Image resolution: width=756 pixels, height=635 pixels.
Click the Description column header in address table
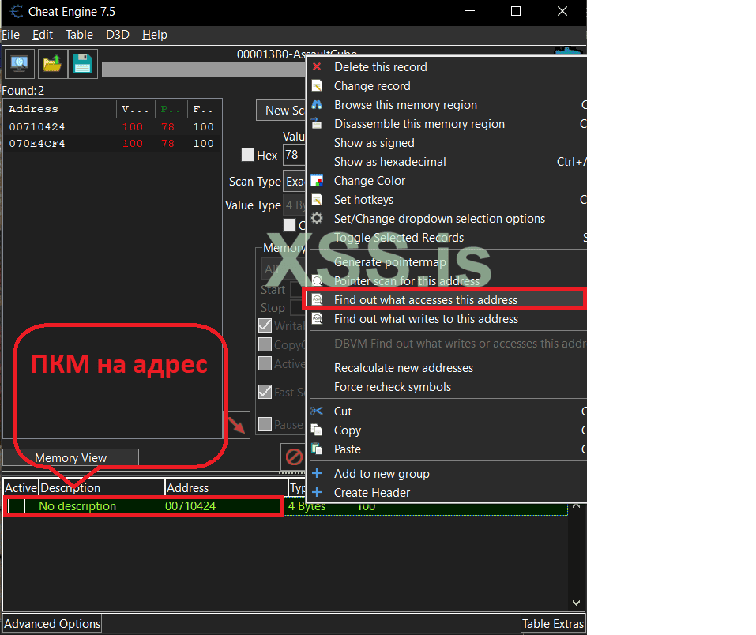pos(101,487)
